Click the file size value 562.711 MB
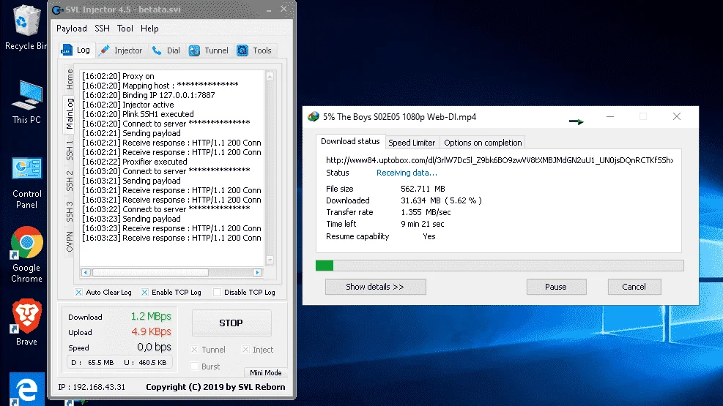The height and width of the screenshot is (406, 723). click(423, 189)
